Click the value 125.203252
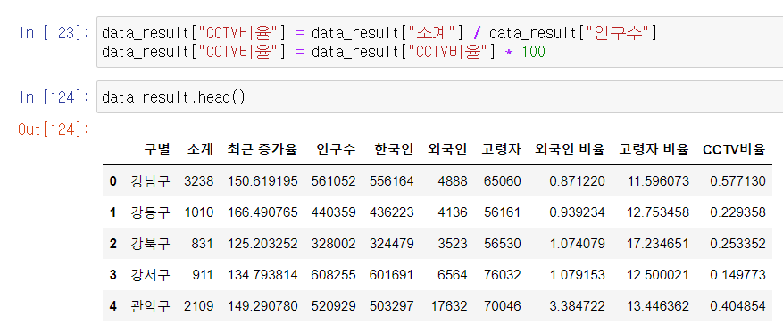This screenshot has width=783, height=333. click(262, 244)
